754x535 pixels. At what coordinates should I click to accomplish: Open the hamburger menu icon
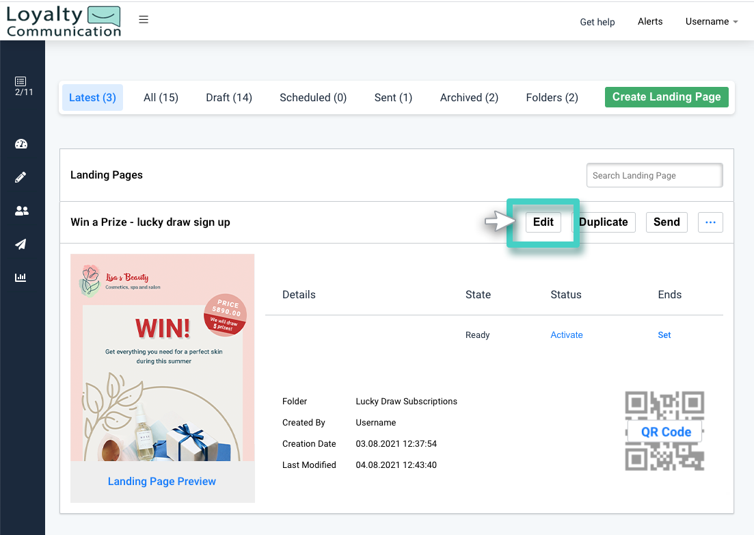click(144, 20)
